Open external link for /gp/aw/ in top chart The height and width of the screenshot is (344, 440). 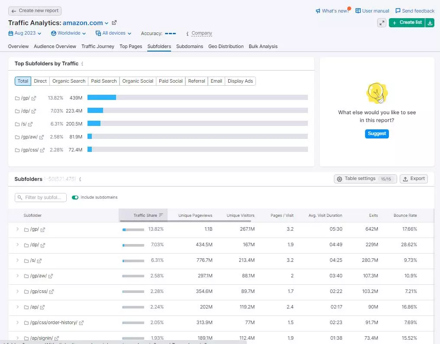[x=42, y=137]
